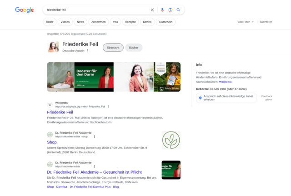The width and height of the screenshot is (291, 196).
Task: Open options dots for the Akademie homepage result
Action: (x=95, y=167)
